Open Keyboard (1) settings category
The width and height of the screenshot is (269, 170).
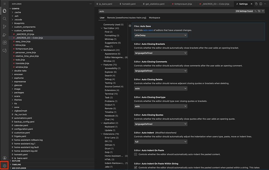(x=111, y=127)
